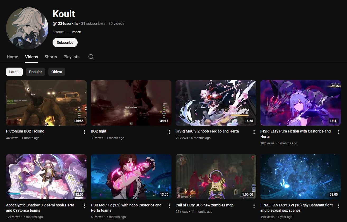Click the '30 videos' count text
This screenshot has height=222, width=347.
coord(116,23)
